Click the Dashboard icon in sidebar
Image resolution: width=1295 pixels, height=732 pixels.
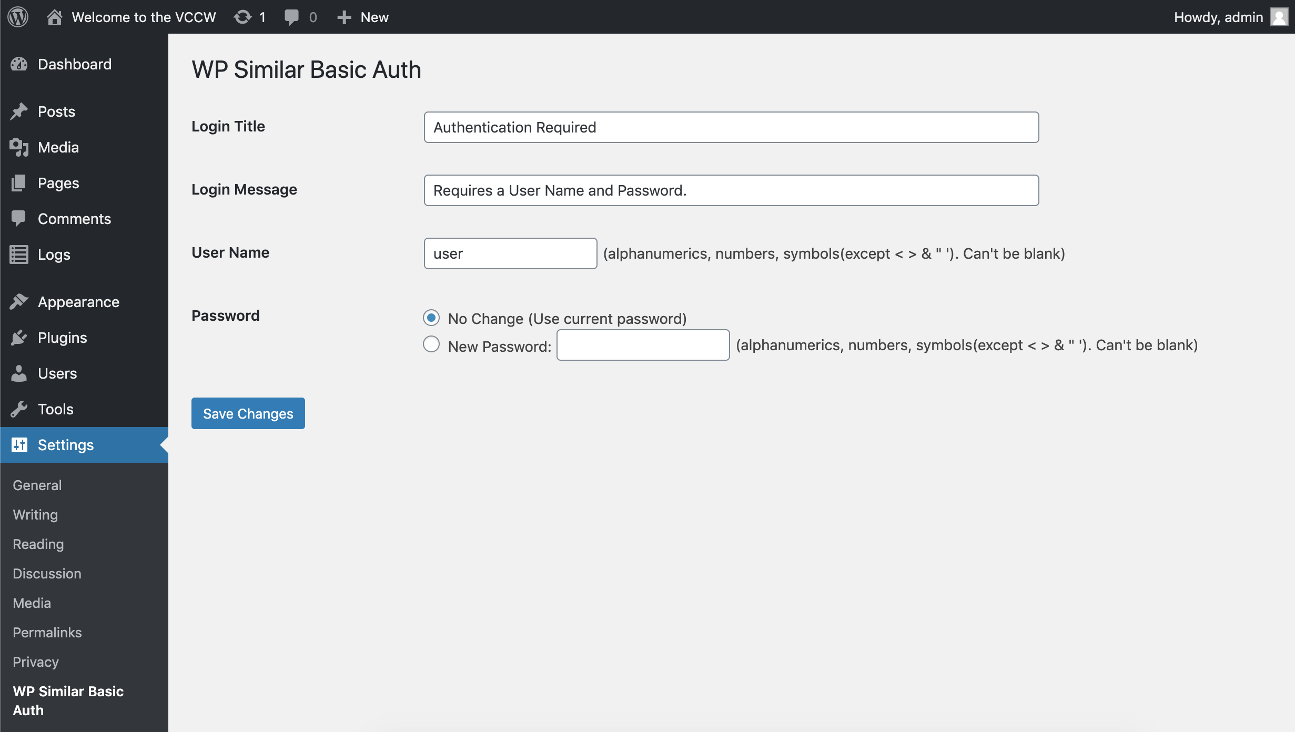tap(19, 63)
